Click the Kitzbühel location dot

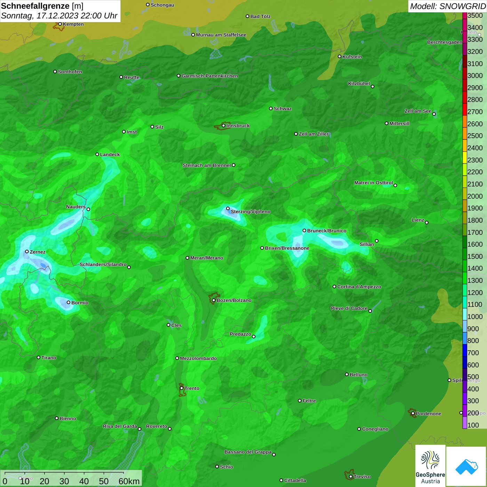(x=373, y=87)
